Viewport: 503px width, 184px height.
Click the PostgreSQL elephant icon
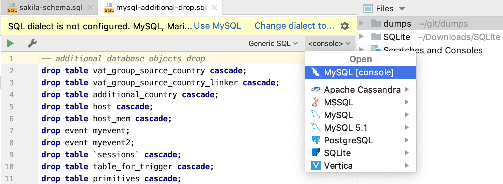click(x=316, y=140)
